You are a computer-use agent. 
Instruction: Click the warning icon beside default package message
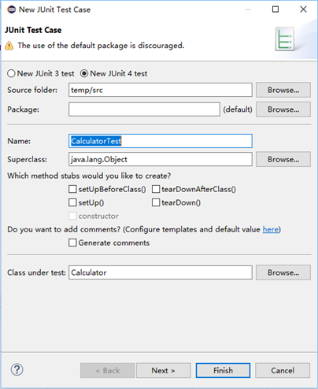click(9, 46)
